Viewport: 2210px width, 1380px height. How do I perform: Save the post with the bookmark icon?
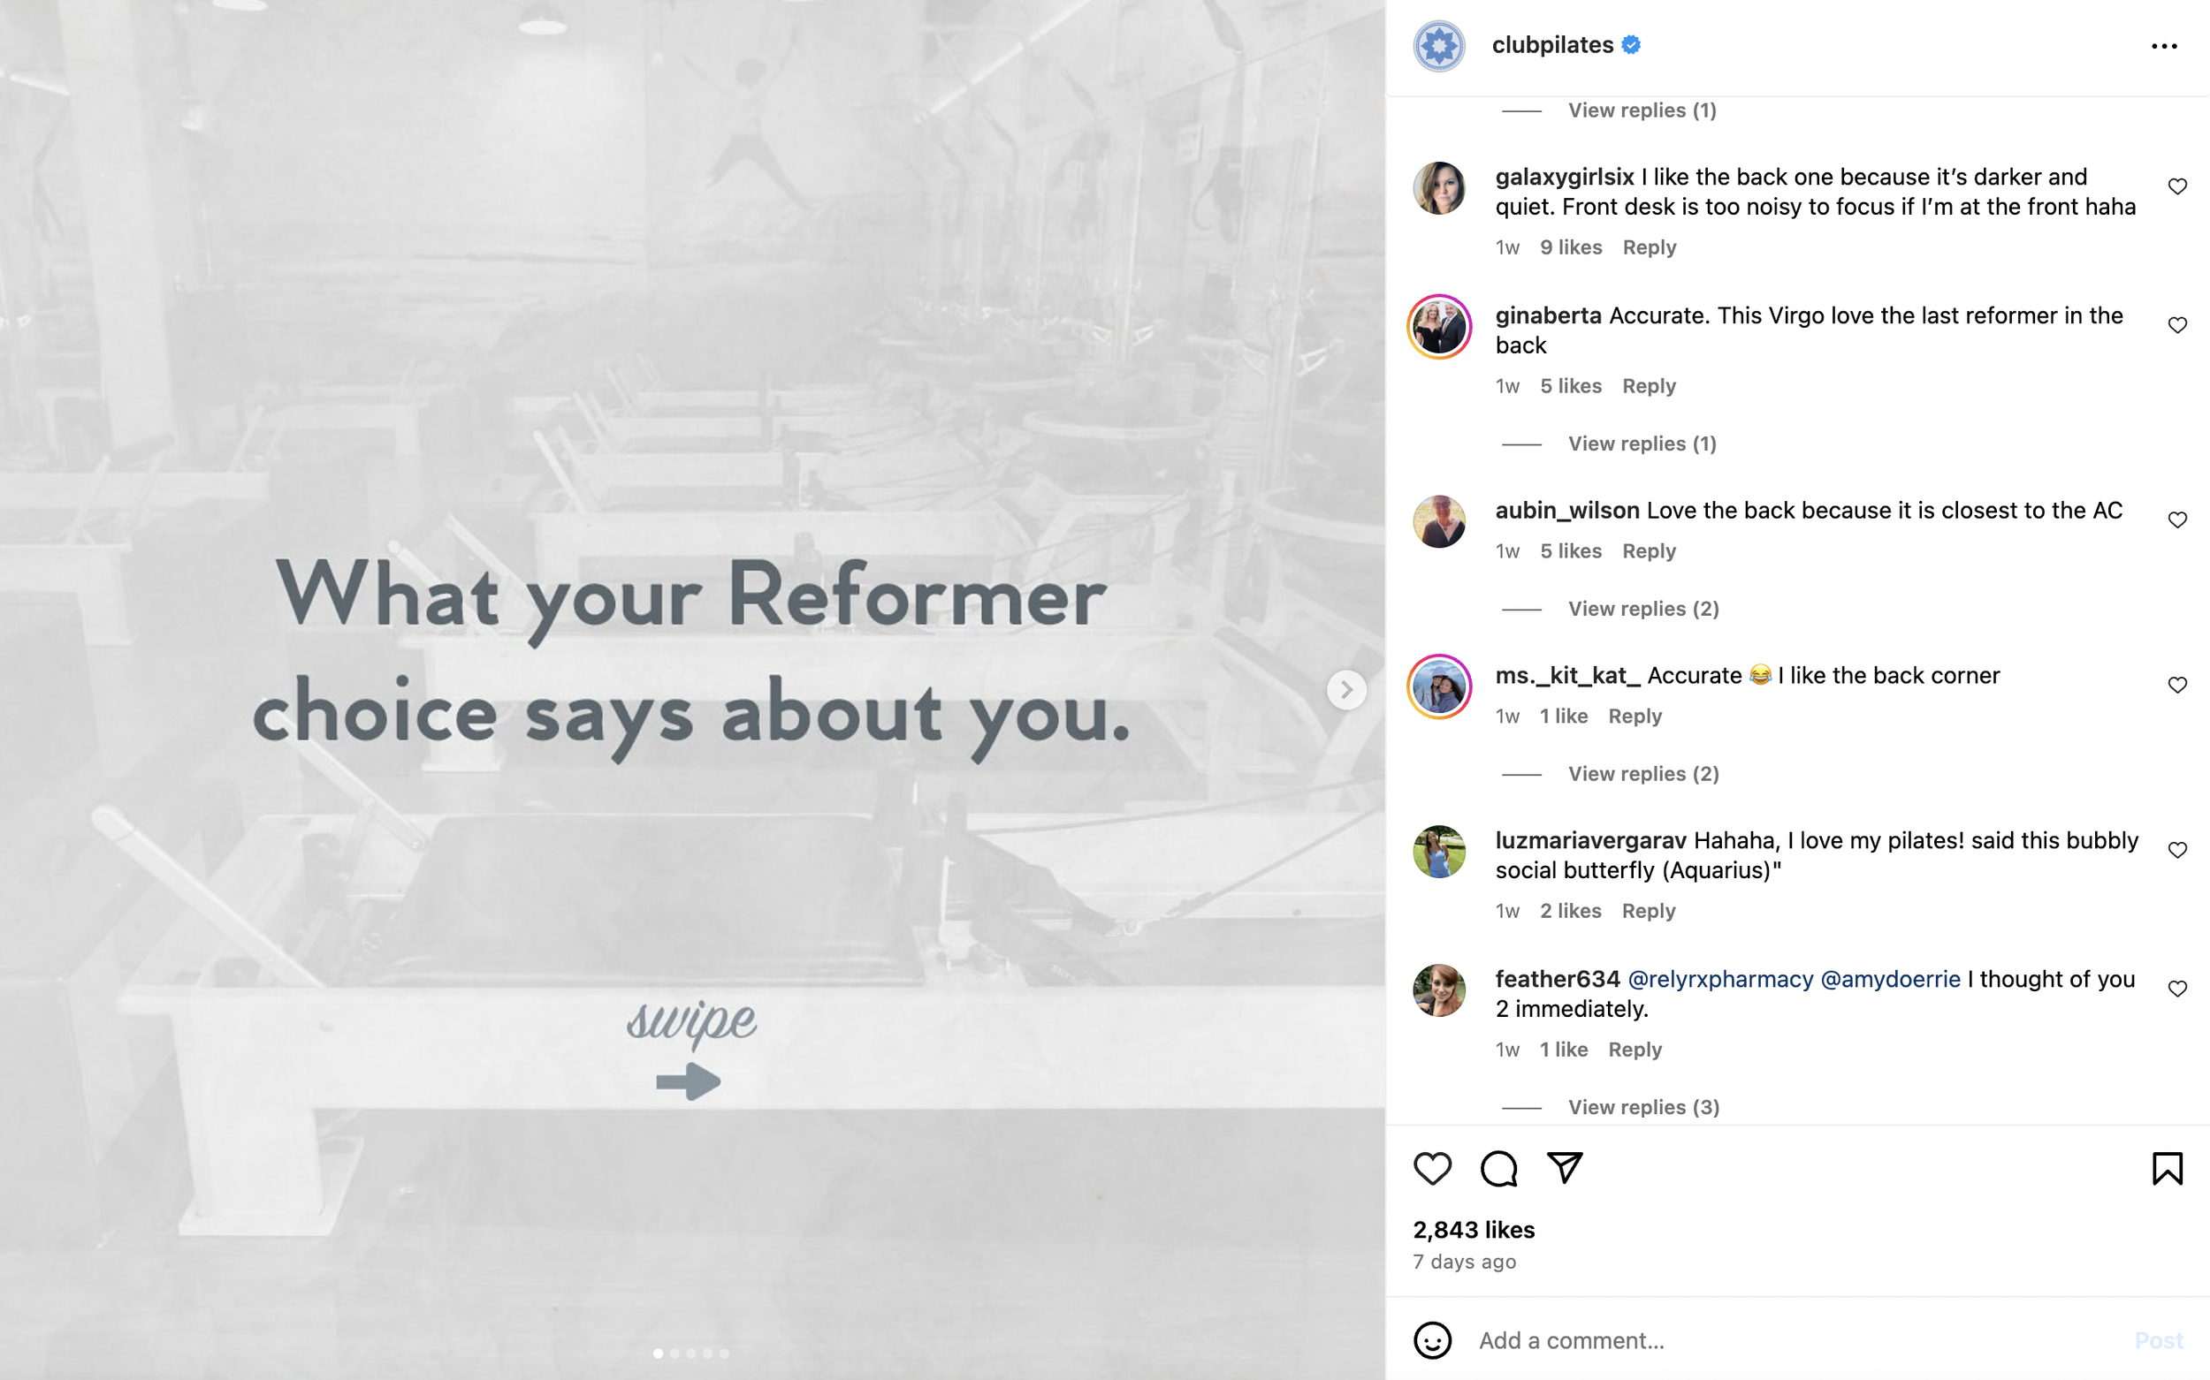[2167, 1168]
